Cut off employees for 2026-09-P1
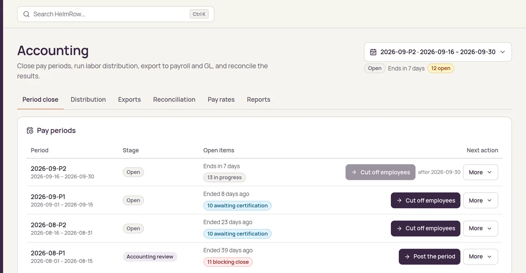Screen dimensions: 526x273 point(425,200)
